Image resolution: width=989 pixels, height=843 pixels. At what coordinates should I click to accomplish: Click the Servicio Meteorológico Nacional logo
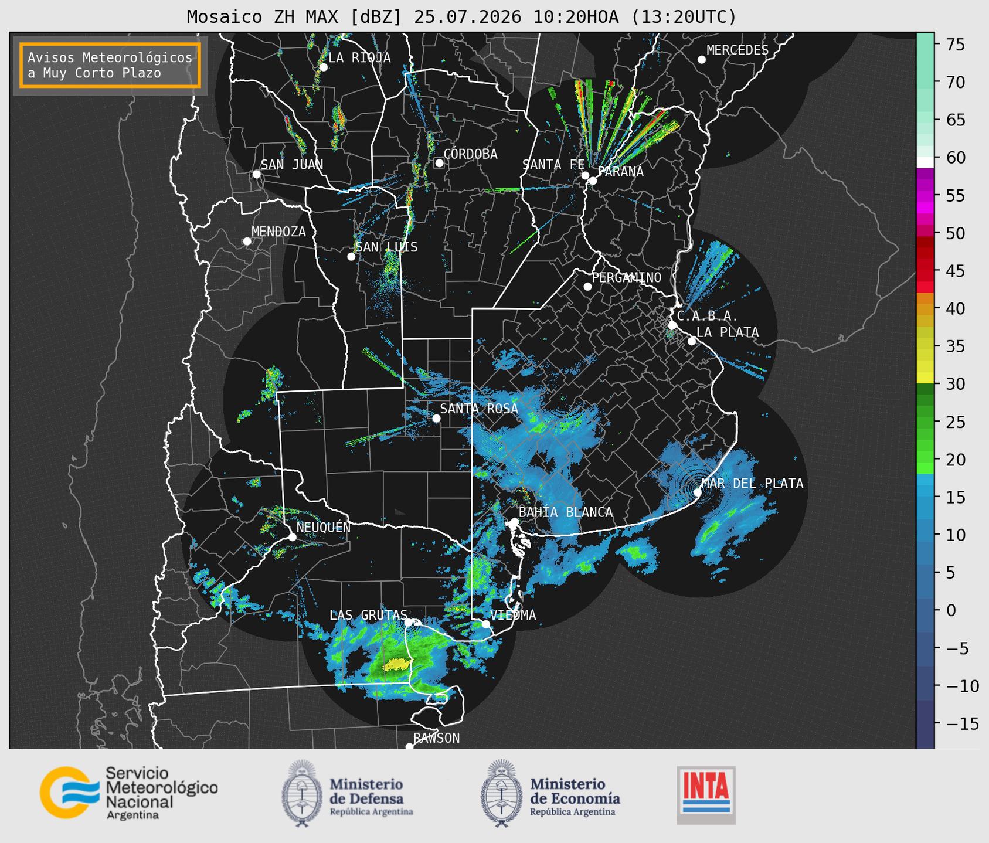point(128,793)
